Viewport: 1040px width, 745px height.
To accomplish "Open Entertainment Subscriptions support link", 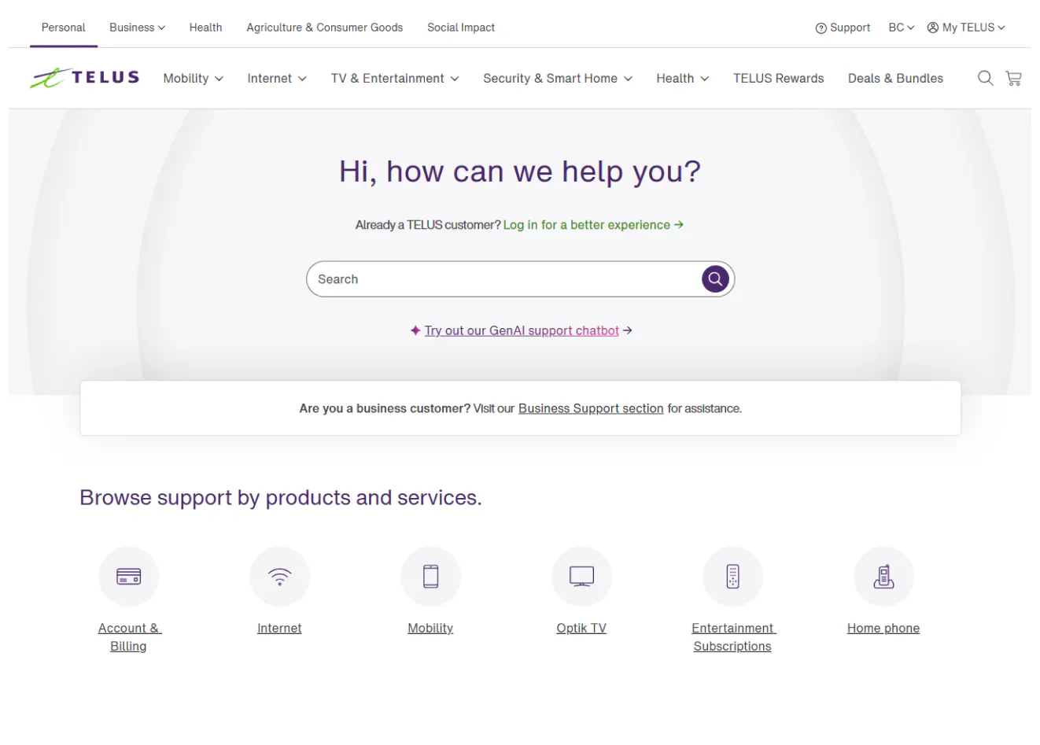I will tap(733, 637).
